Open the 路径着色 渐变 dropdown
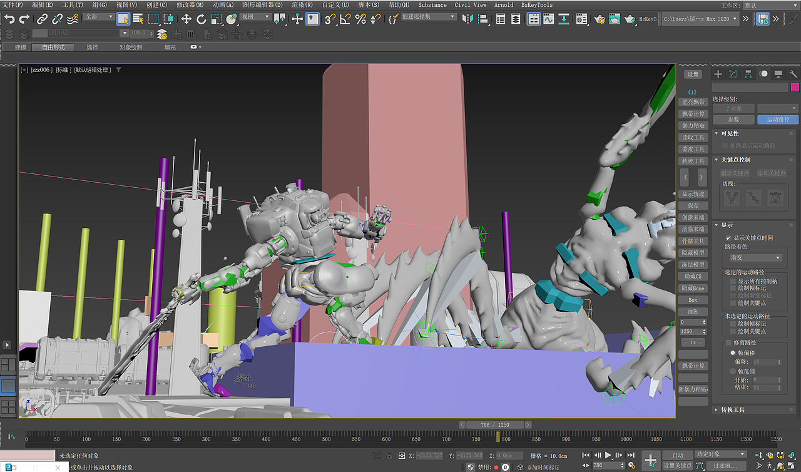This screenshot has width=801, height=472. (756, 257)
